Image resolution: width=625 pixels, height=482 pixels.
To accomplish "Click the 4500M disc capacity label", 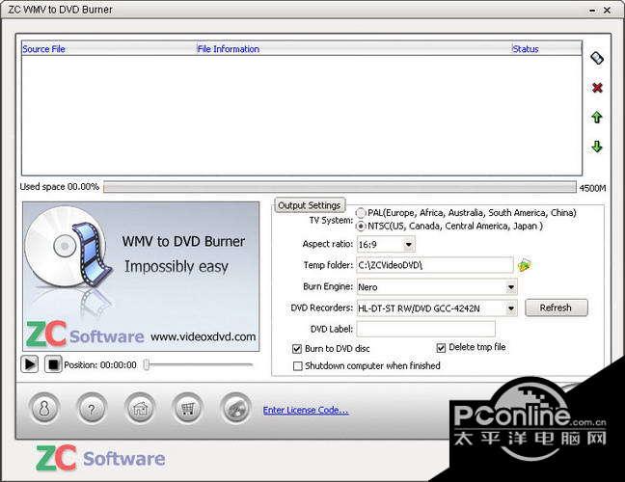I will (x=592, y=188).
